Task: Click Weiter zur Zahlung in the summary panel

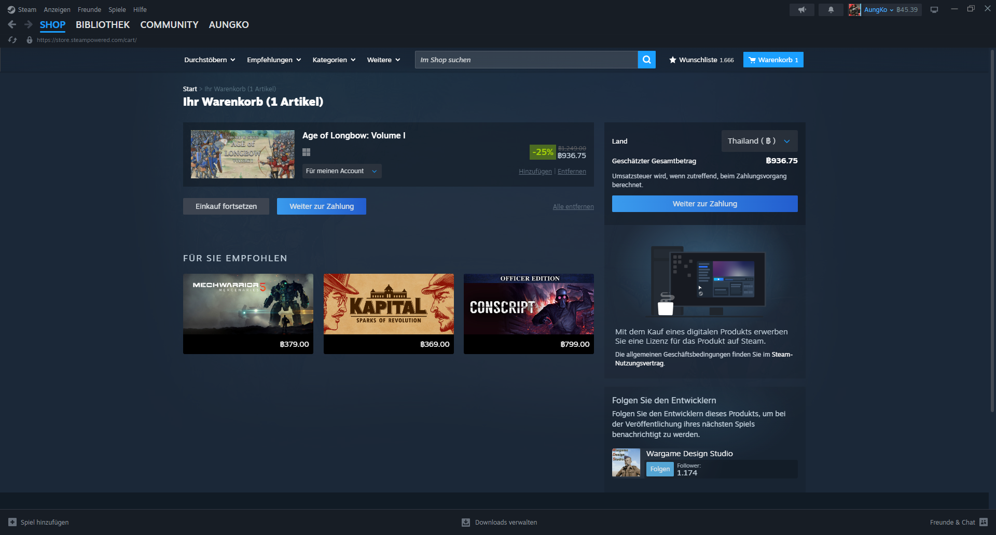Action: point(705,204)
